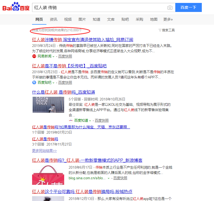This screenshot has height=201, width=214.
Task: Expand dropdown arrow next to 网易新闻
Action: click(x=54, y=56)
